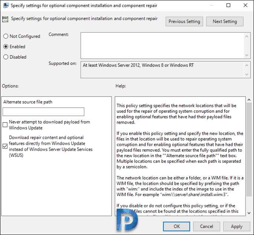
Task: Click the Next Setting button
Action: point(225,22)
